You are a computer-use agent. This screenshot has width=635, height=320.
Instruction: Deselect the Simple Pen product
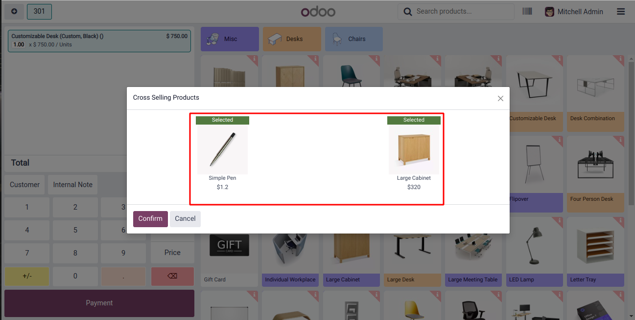point(222,153)
